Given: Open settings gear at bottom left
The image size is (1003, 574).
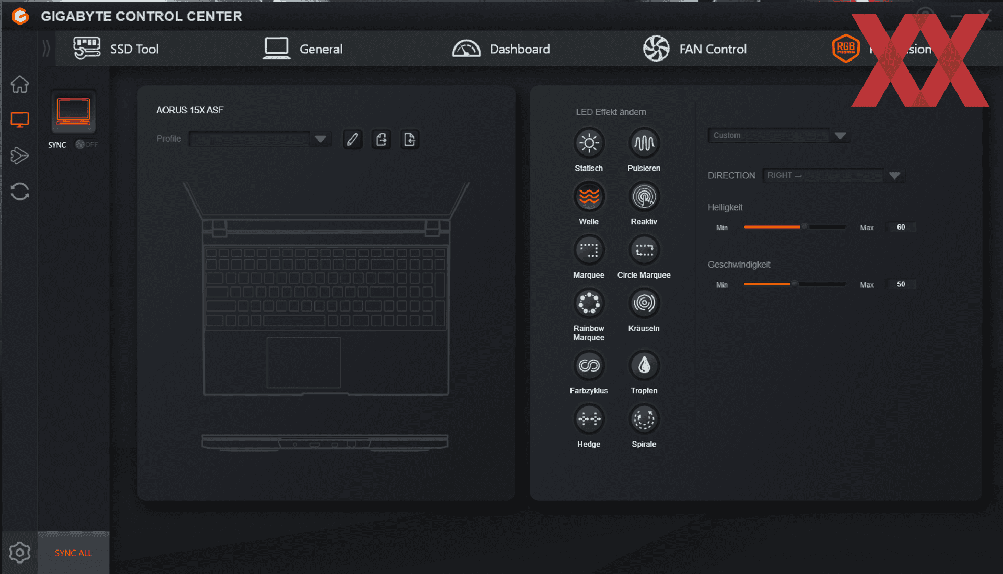Looking at the screenshot, I should pyautogui.click(x=20, y=553).
